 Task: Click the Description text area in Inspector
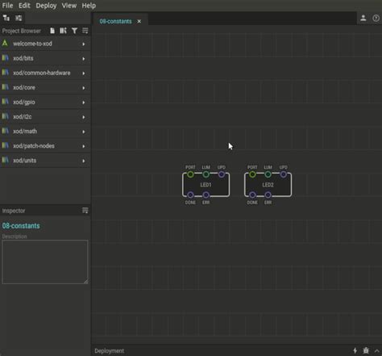(x=45, y=262)
